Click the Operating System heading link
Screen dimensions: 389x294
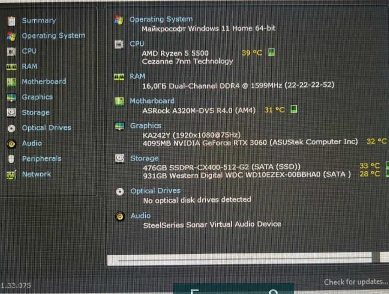coord(161,19)
